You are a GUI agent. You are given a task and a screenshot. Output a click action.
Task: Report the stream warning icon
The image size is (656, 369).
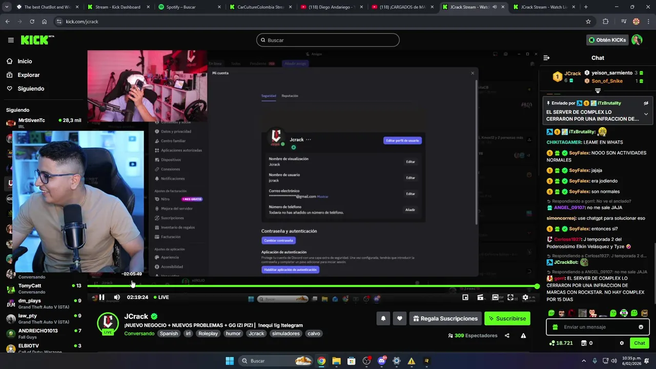(x=523, y=336)
